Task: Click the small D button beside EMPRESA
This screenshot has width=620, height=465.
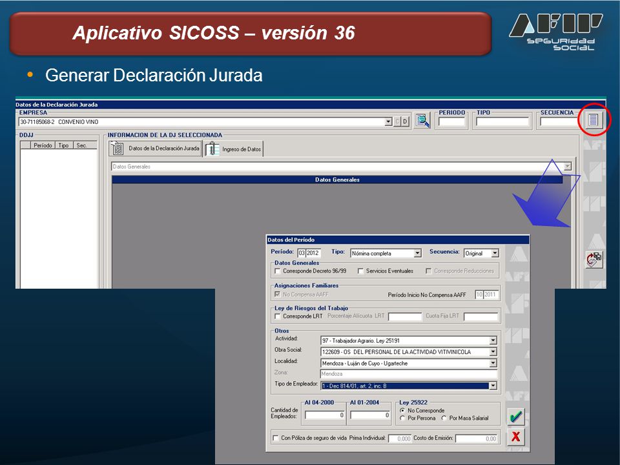Action: 405,122
